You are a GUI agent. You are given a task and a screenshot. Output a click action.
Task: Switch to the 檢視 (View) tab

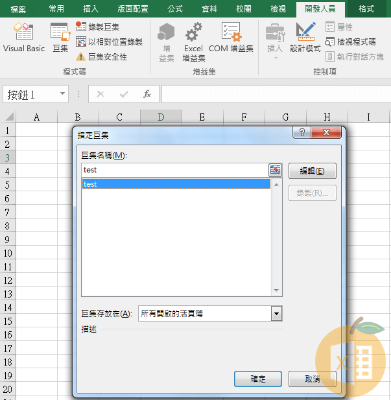pyautogui.click(x=278, y=9)
